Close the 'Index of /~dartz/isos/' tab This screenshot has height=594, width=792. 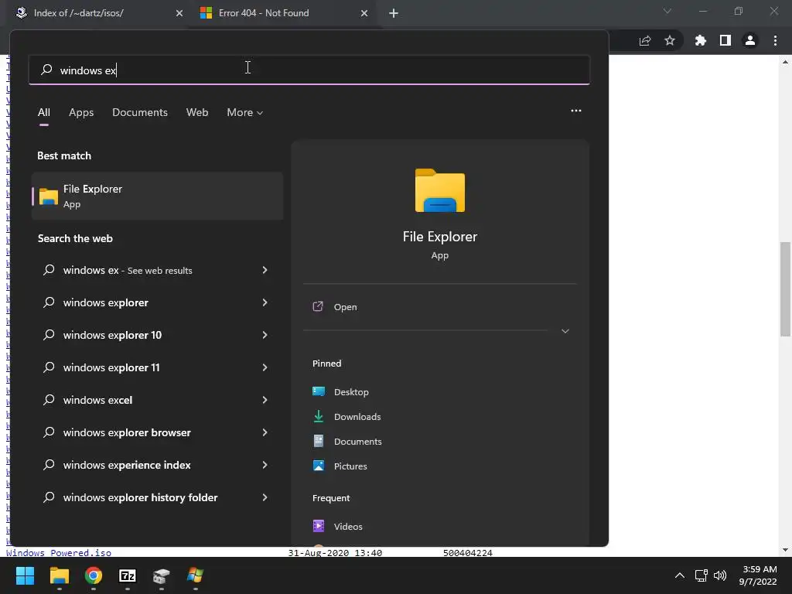pyautogui.click(x=179, y=13)
